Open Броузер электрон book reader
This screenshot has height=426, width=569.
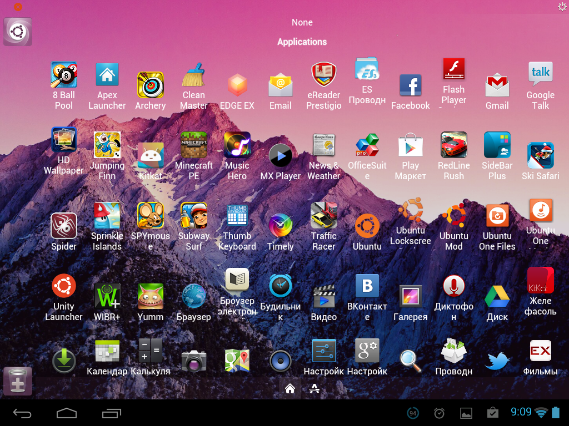pos(237,280)
